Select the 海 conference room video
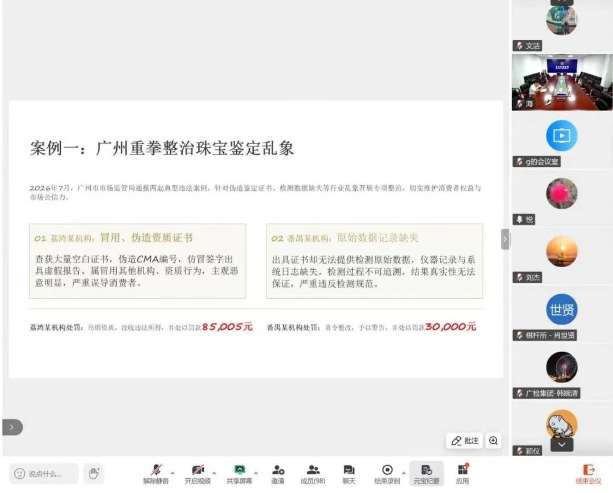The height and width of the screenshot is (493, 613). coord(562,82)
